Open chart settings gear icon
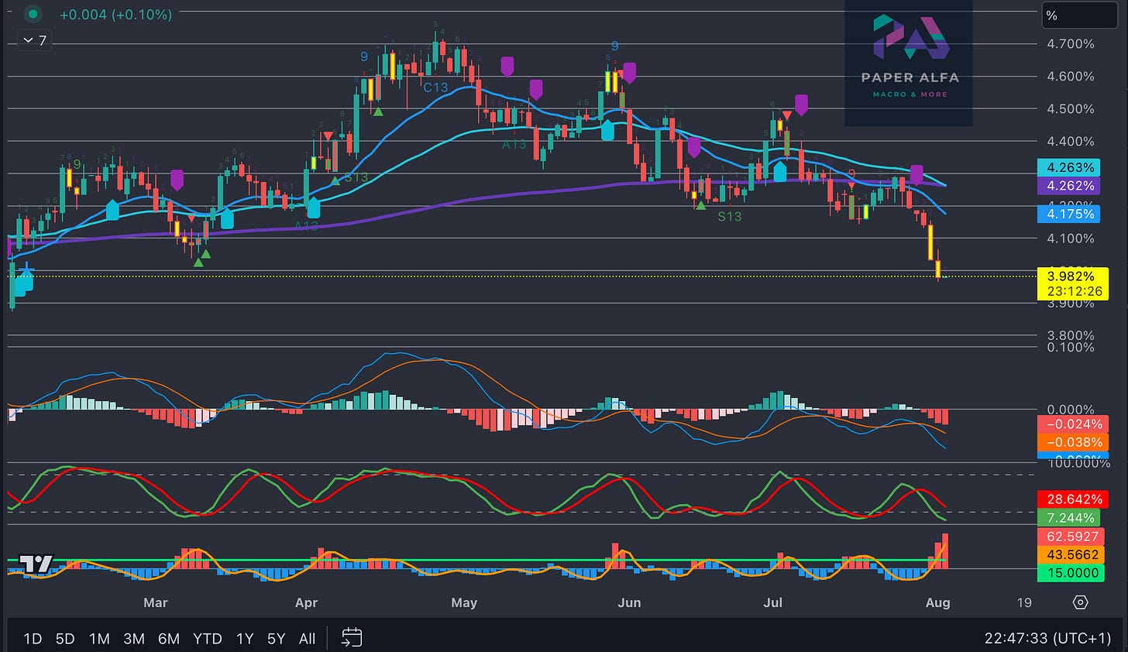This screenshot has width=1128, height=652. [1081, 602]
